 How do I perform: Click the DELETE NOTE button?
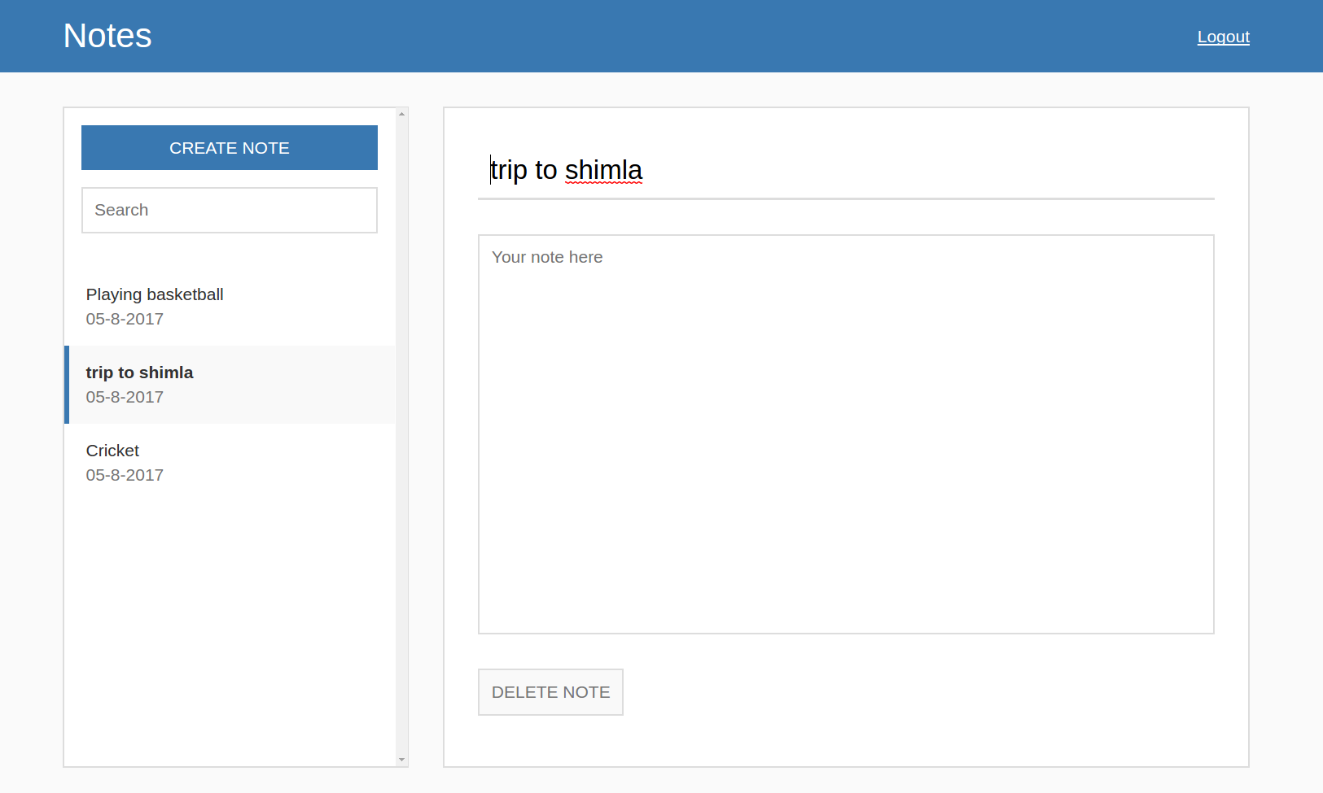[550, 691]
